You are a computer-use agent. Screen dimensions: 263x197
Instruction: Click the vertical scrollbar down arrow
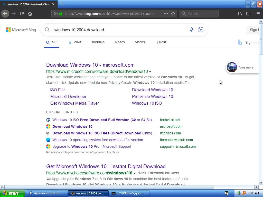261,183
